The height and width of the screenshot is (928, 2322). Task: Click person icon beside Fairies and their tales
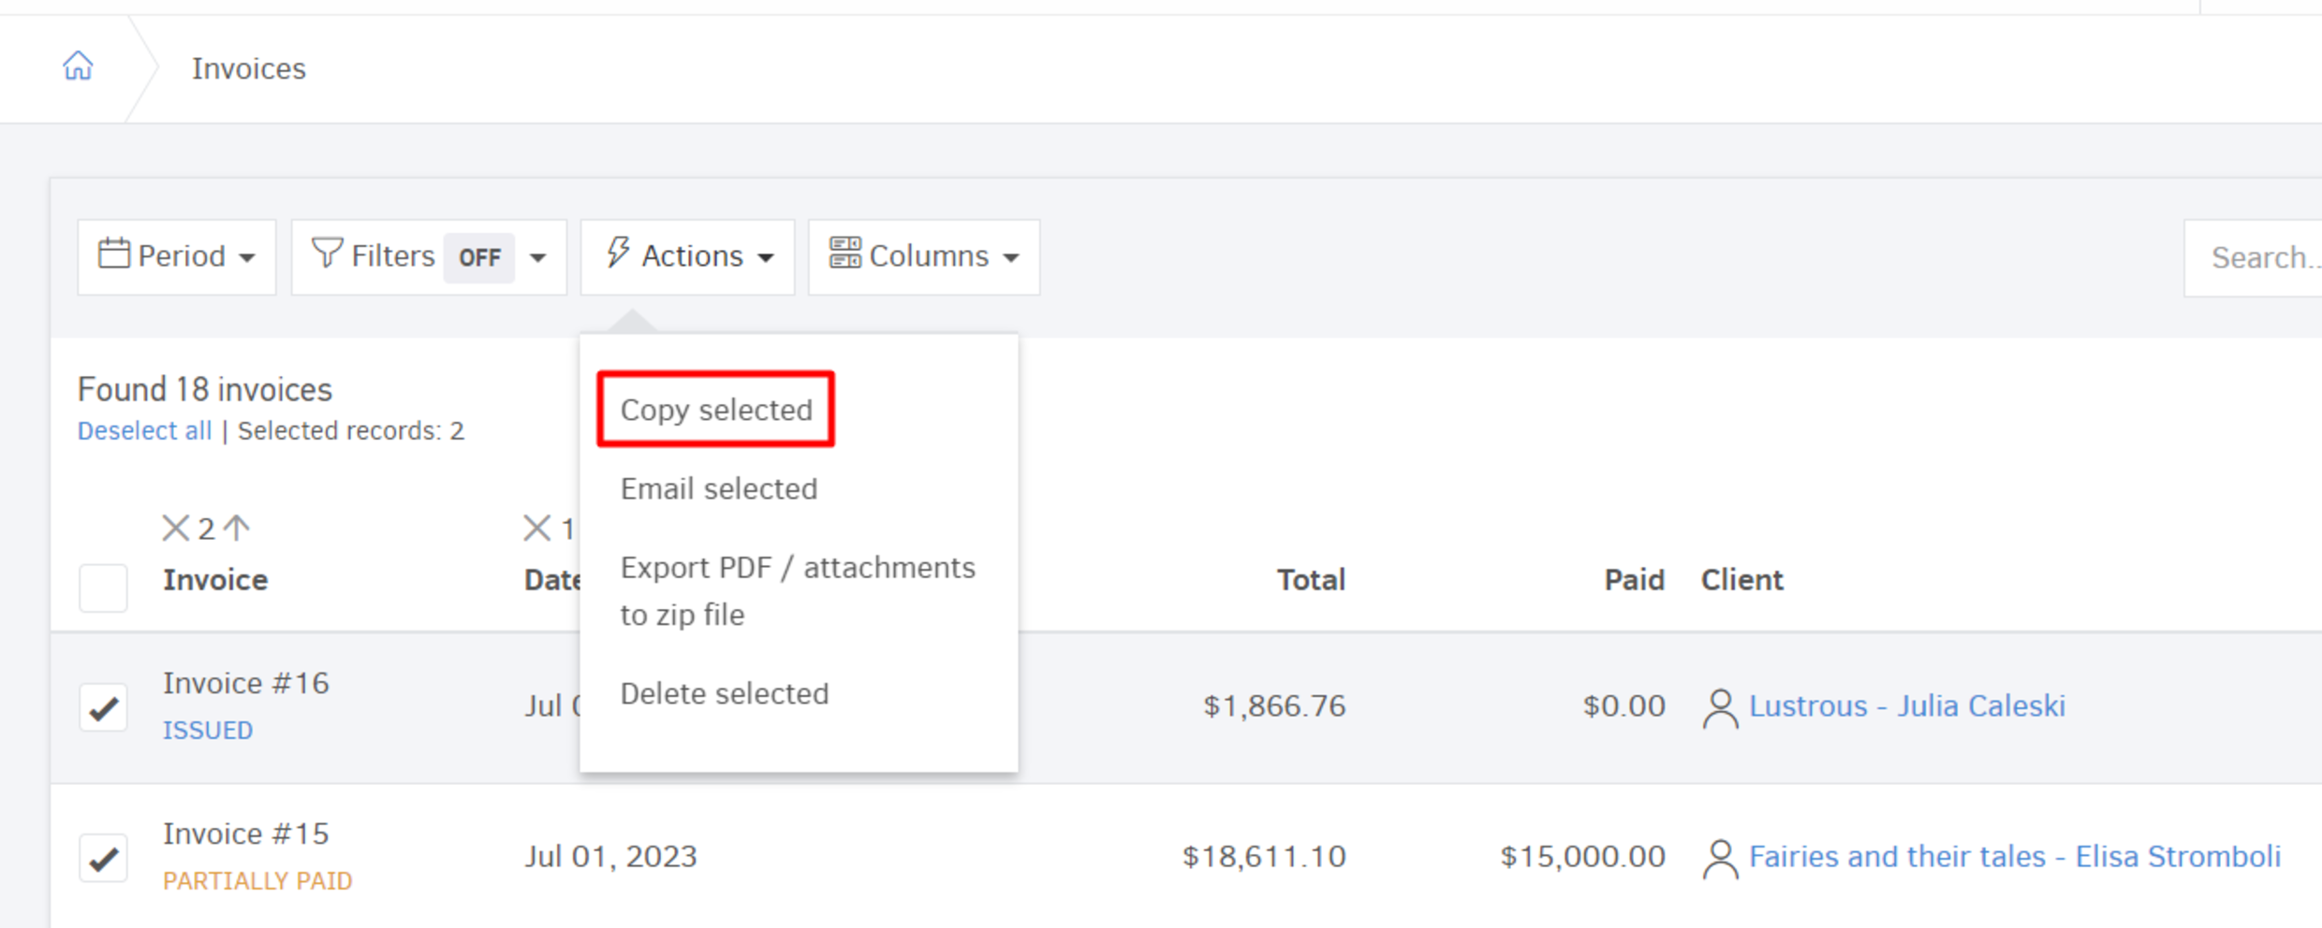(1720, 859)
